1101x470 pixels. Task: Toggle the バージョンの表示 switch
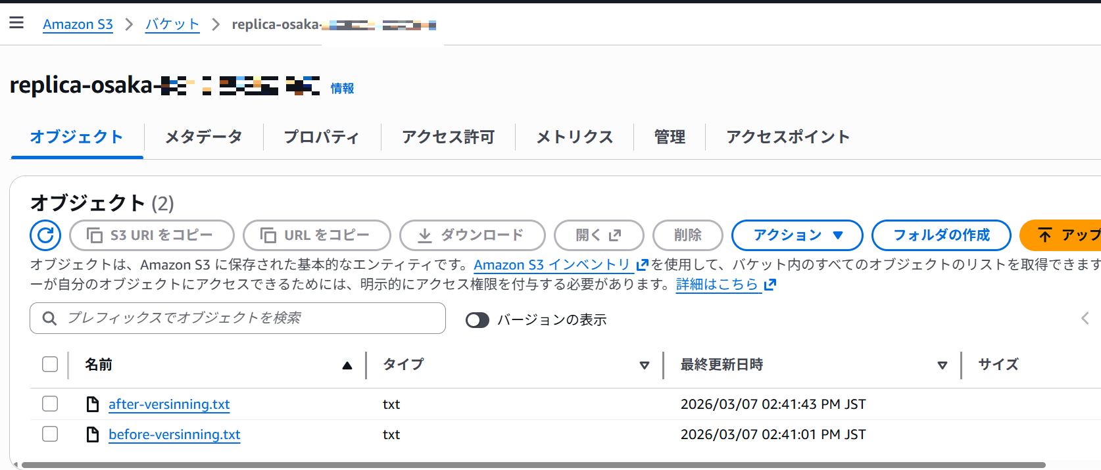pyautogui.click(x=477, y=320)
